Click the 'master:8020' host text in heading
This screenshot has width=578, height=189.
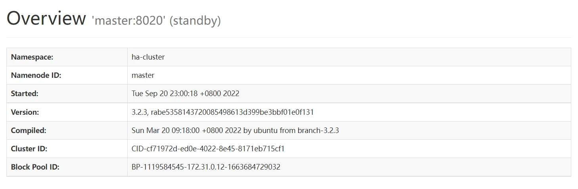point(128,20)
